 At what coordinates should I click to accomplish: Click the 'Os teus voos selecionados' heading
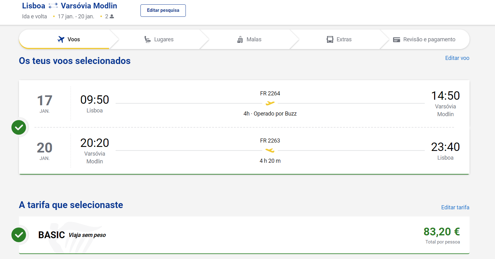click(x=75, y=61)
